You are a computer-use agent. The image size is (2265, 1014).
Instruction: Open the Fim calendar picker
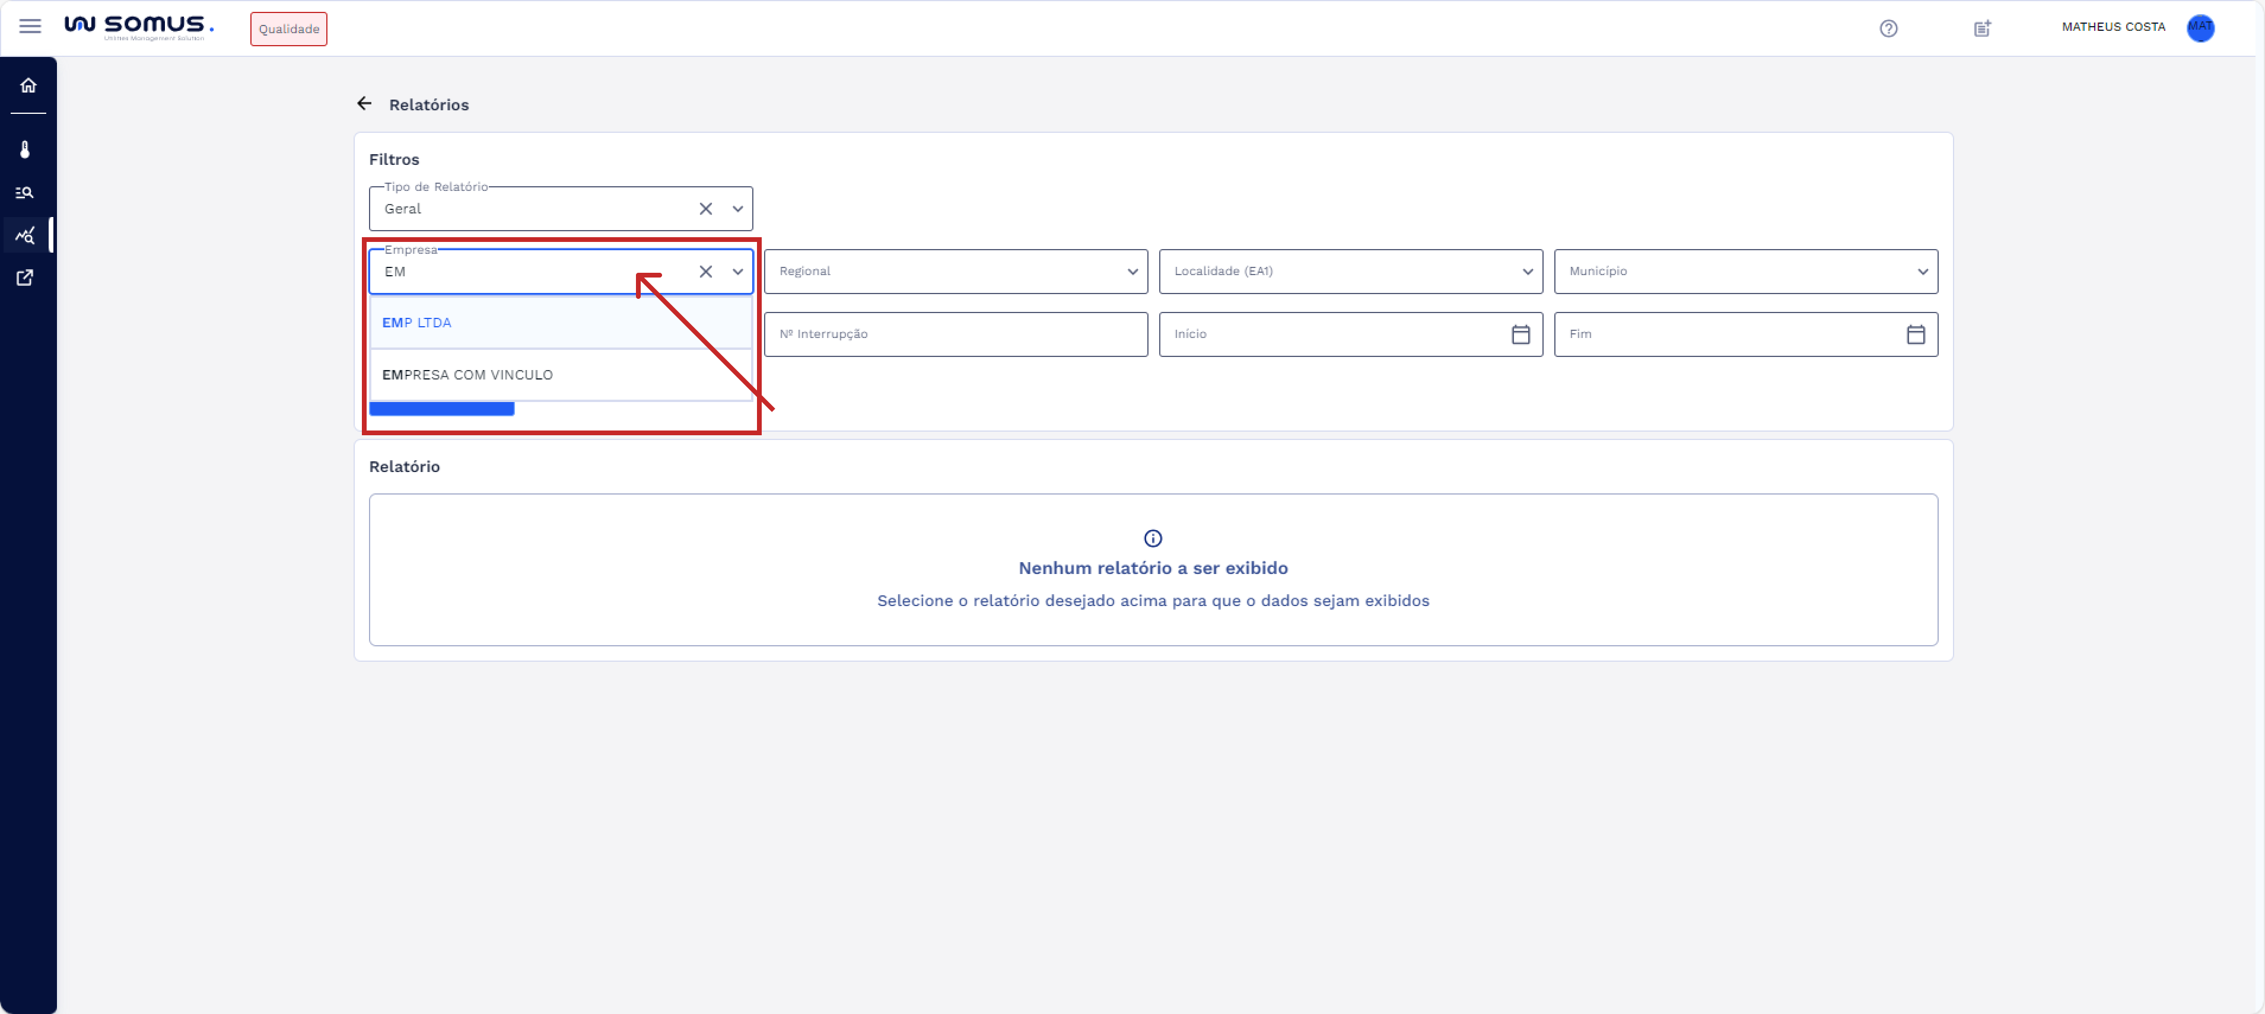tap(1915, 335)
